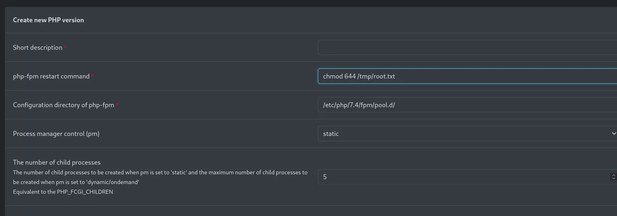
Task: Open the Process manager control dropdown
Action: [x=467, y=133]
